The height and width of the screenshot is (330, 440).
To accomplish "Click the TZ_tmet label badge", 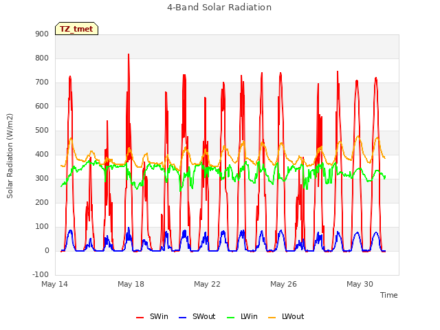I will pos(76,29).
